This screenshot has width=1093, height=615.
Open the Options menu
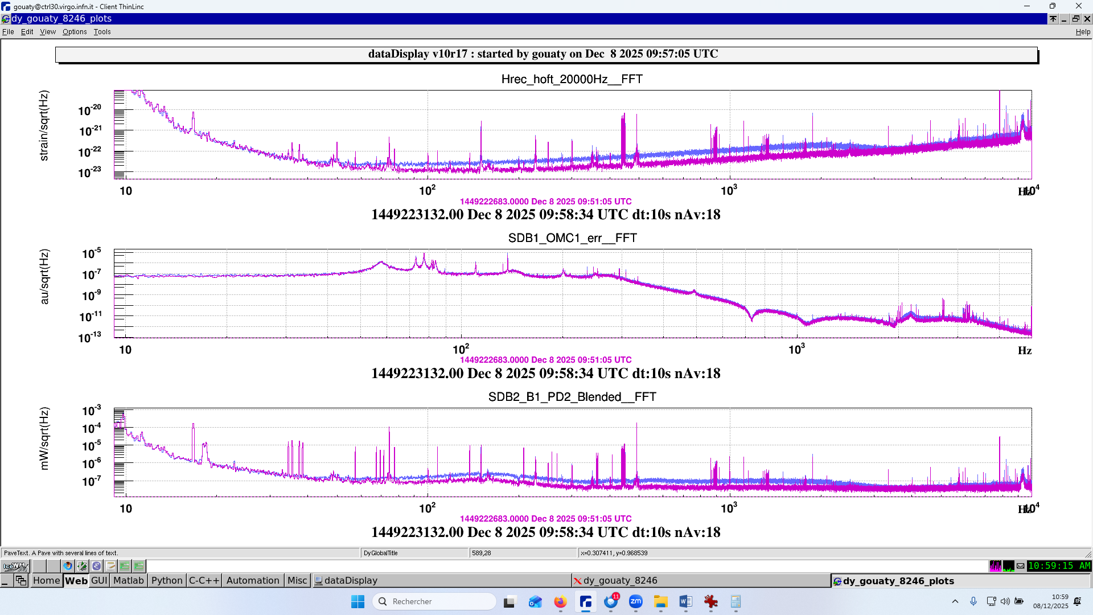tap(75, 32)
